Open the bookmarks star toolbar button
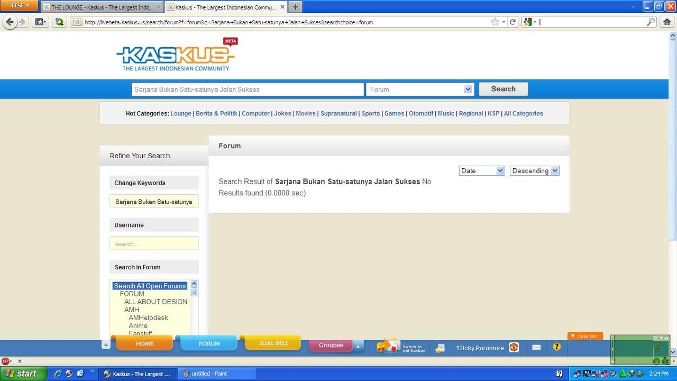 [x=40, y=22]
